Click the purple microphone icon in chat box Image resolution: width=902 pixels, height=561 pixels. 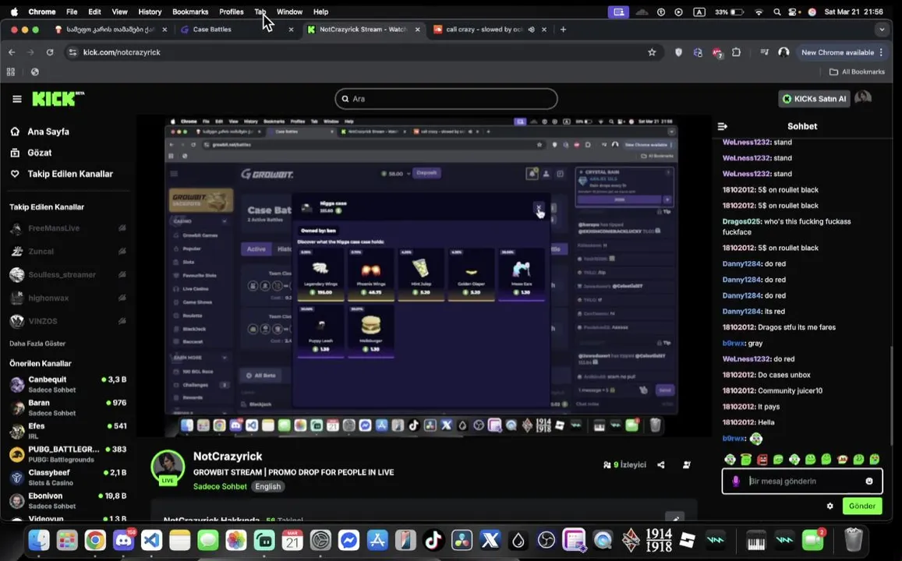(x=735, y=481)
